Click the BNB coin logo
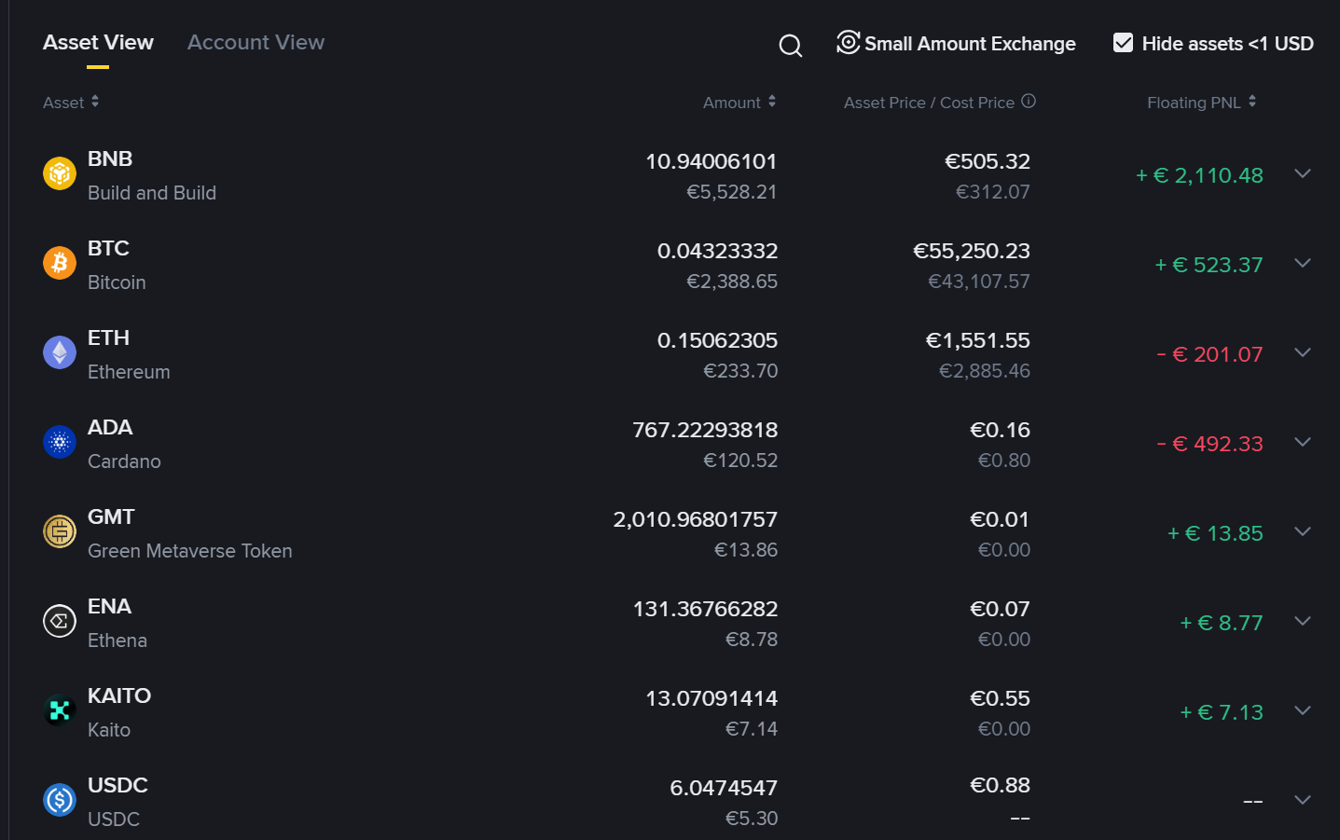 (x=60, y=173)
